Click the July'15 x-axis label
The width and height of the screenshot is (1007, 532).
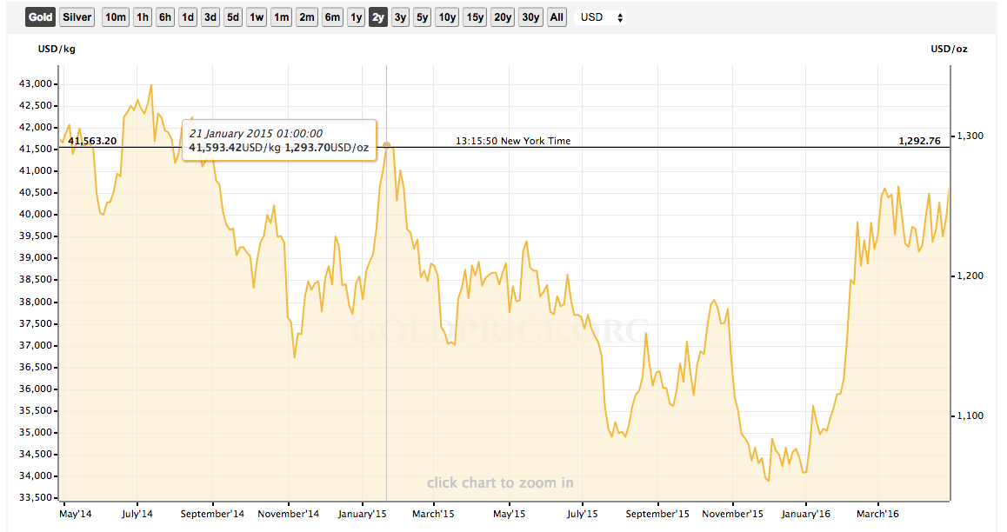click(583, 514)
